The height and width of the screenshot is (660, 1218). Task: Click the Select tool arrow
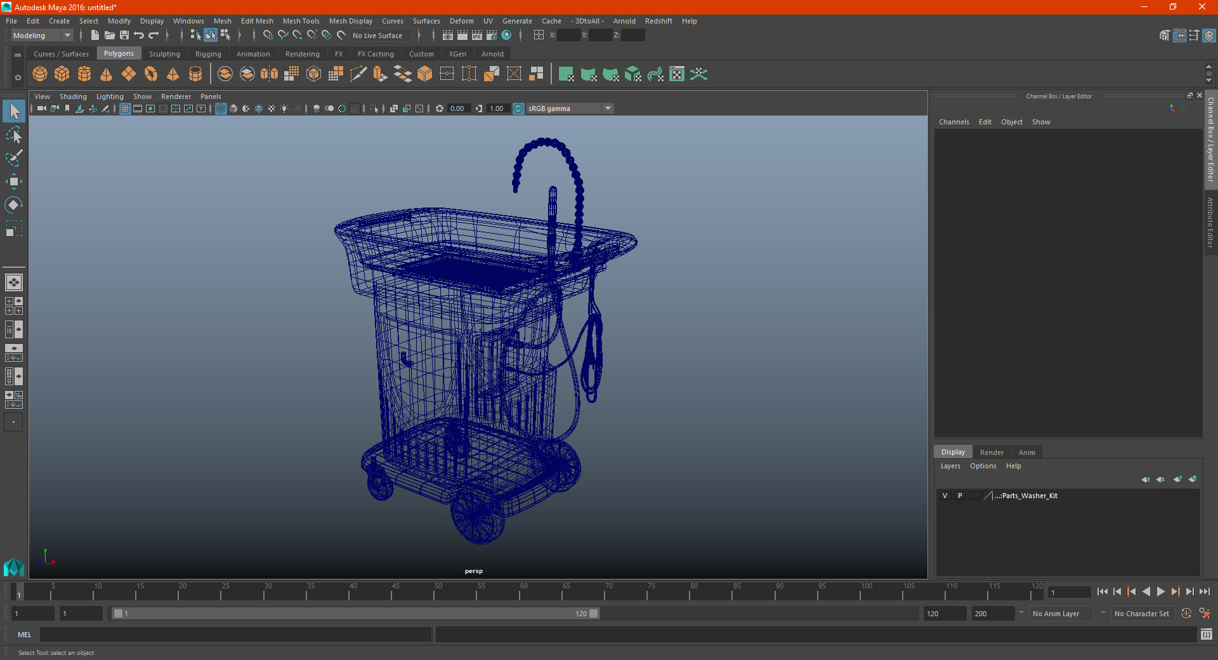[13, 111]
